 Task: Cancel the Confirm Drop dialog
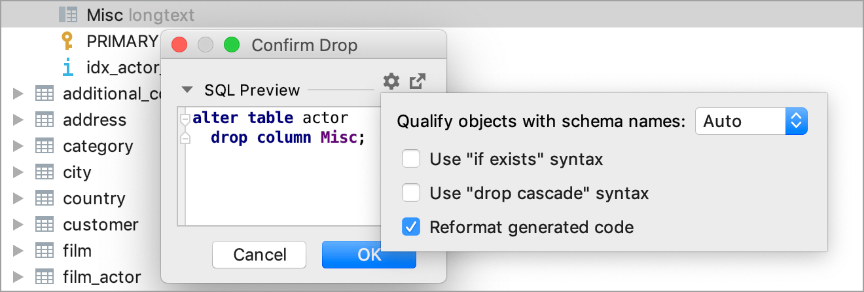(x=259, y=255)
